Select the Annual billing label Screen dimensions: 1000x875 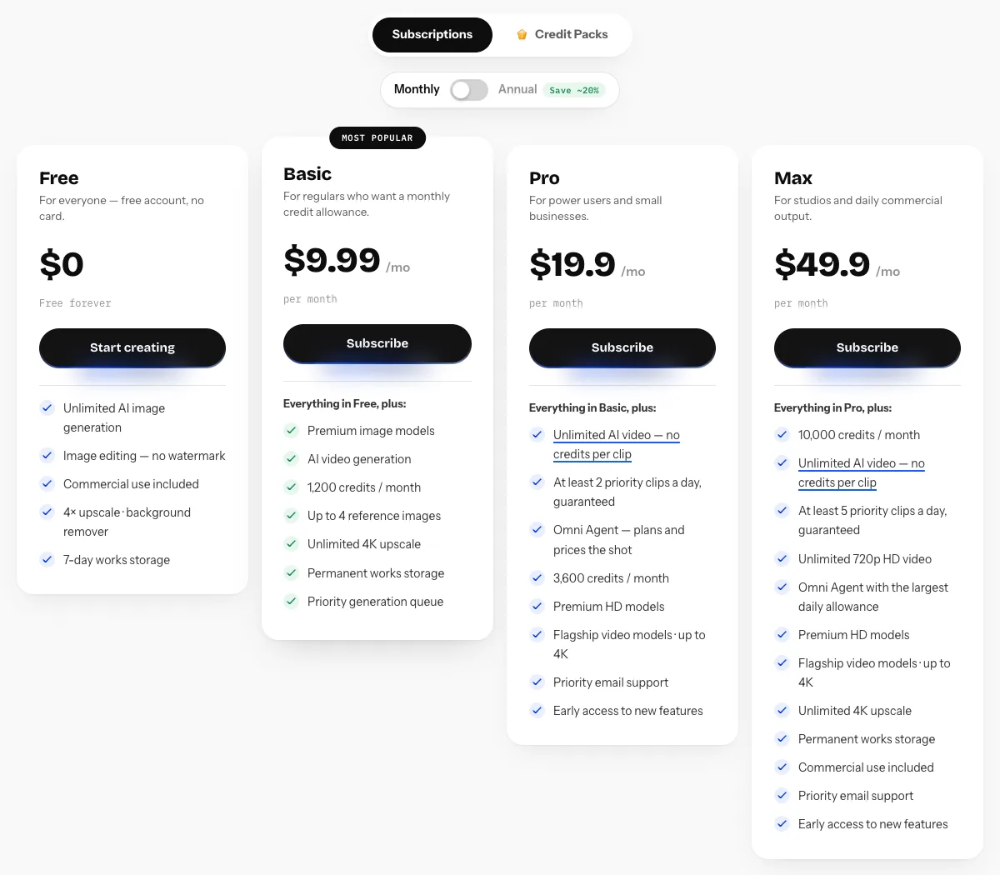[517, 89]
